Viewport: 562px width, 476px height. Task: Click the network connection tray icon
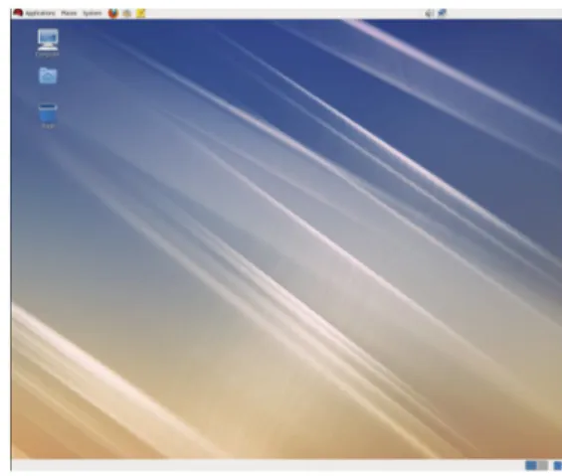pyautogui.click(x=443, y=13)
